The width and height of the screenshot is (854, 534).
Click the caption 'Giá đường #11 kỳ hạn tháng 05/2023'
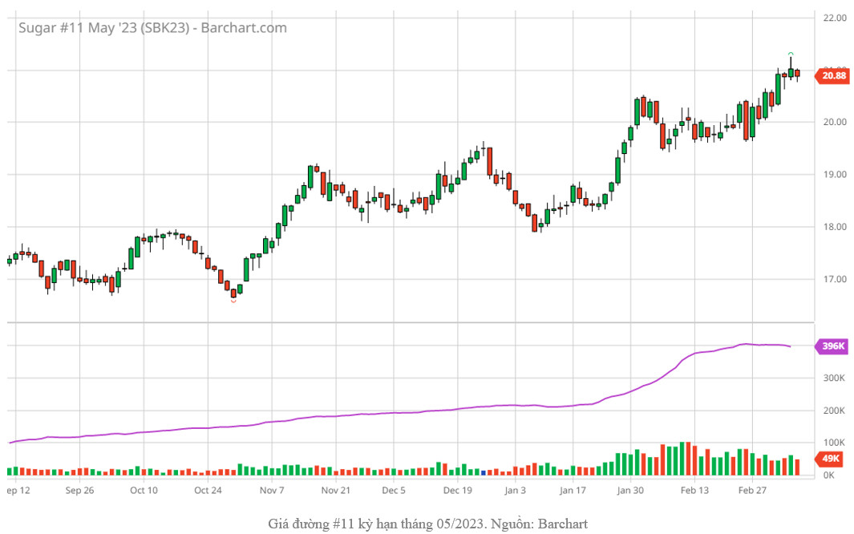pos(376,524)
